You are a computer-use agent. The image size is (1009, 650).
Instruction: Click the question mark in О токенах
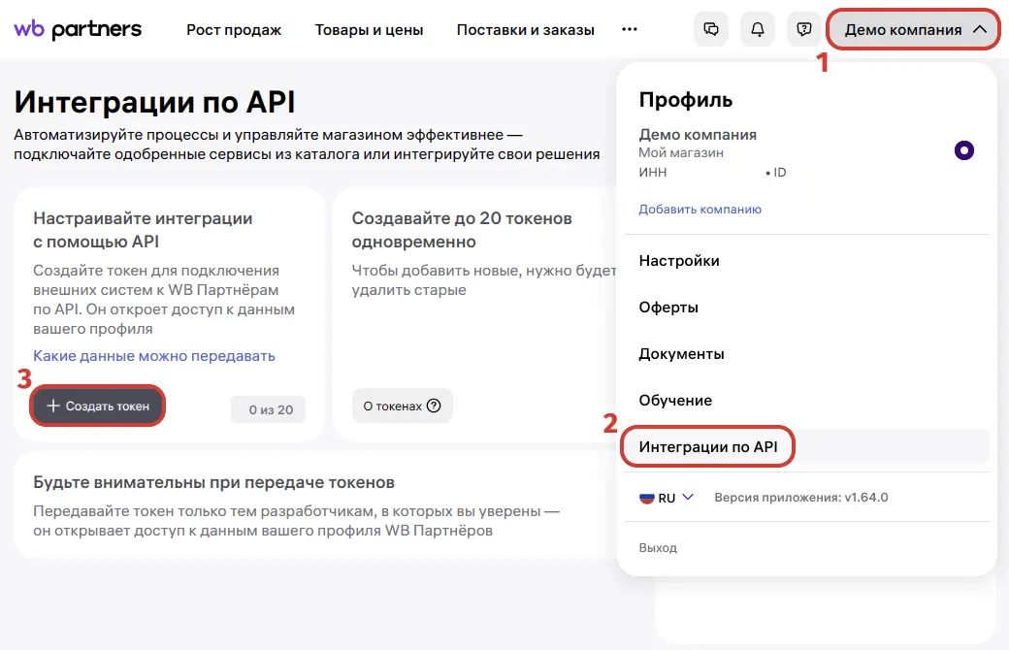pos(434,406)
